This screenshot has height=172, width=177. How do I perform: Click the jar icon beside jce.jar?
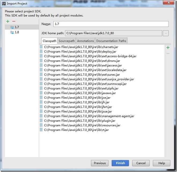[41, 98]
